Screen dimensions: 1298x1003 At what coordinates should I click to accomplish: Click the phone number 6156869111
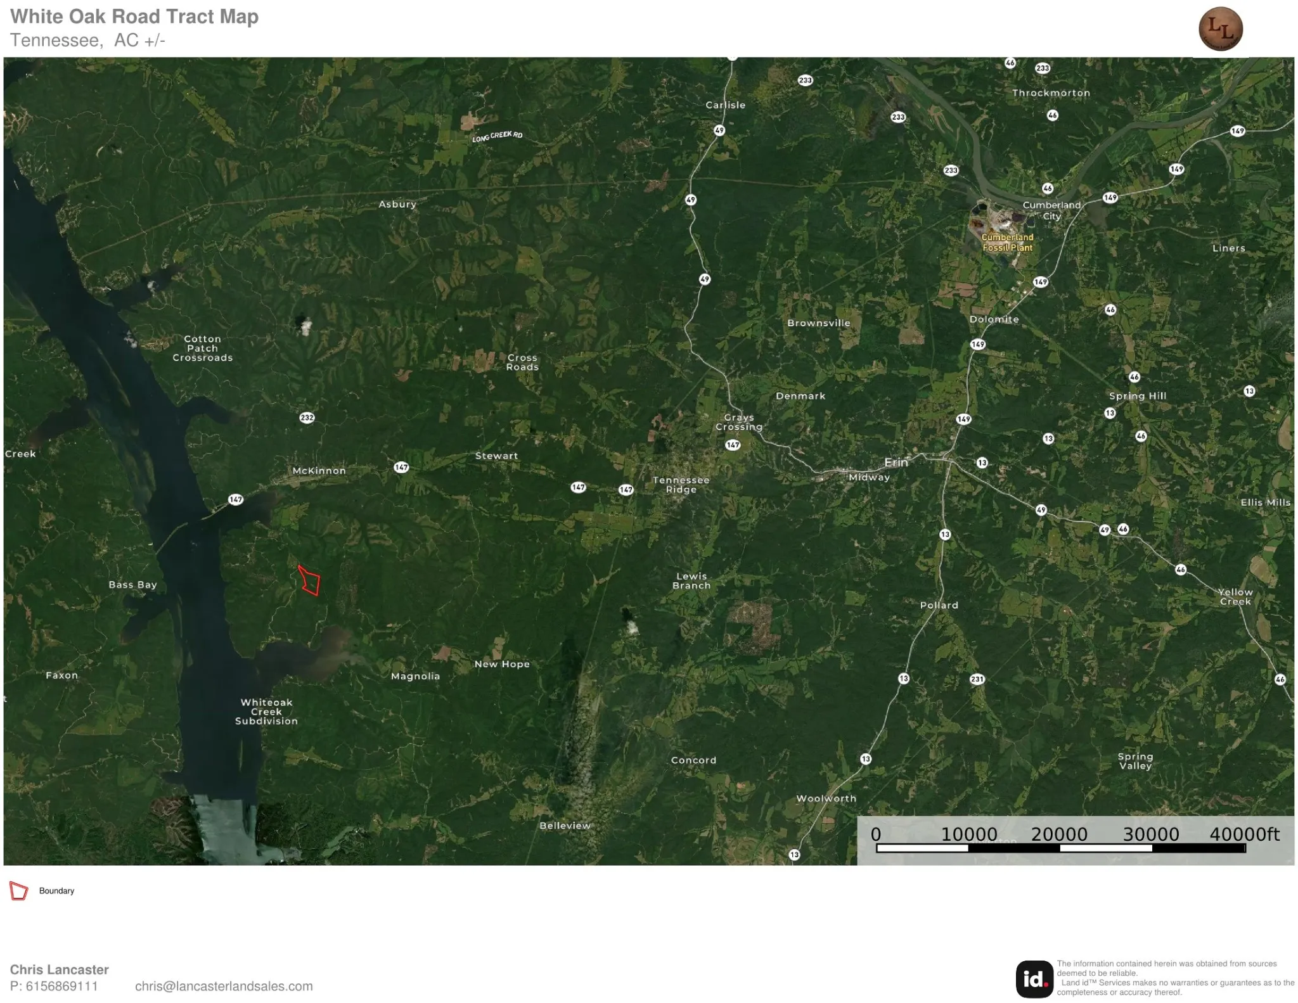pos(61,986)
